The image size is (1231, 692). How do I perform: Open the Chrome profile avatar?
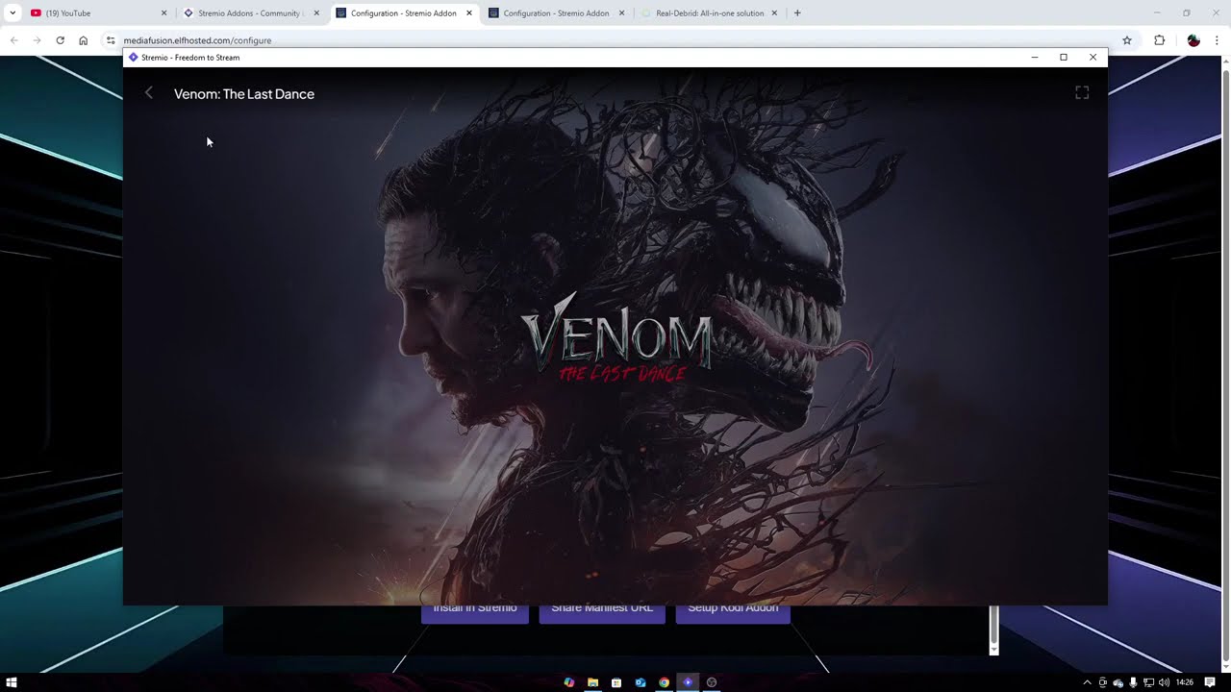(1193, 40)
